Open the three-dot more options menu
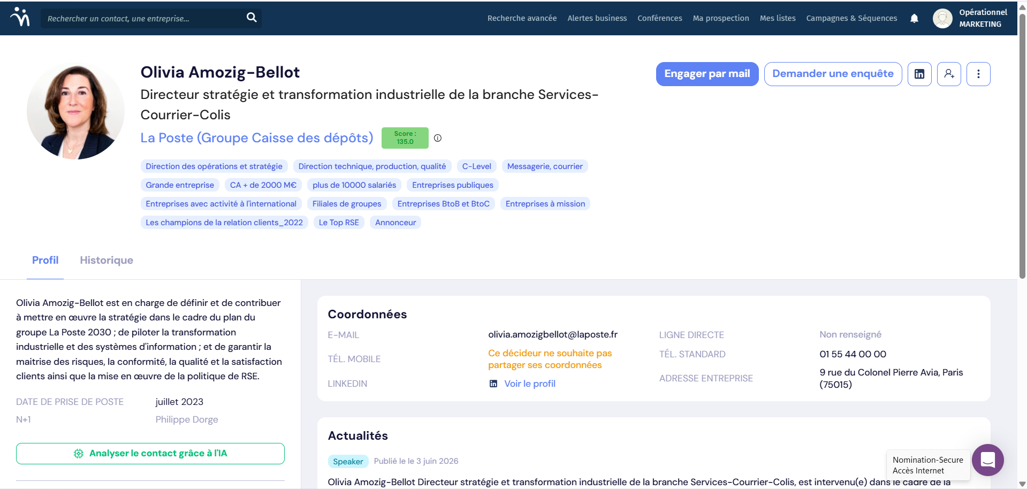 pyautogui.click(x=978, y=74)
